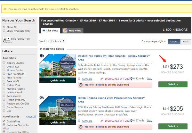
Task: Open Hilton Orlando Buena Vista Palace link
Action: pos(111,100)
